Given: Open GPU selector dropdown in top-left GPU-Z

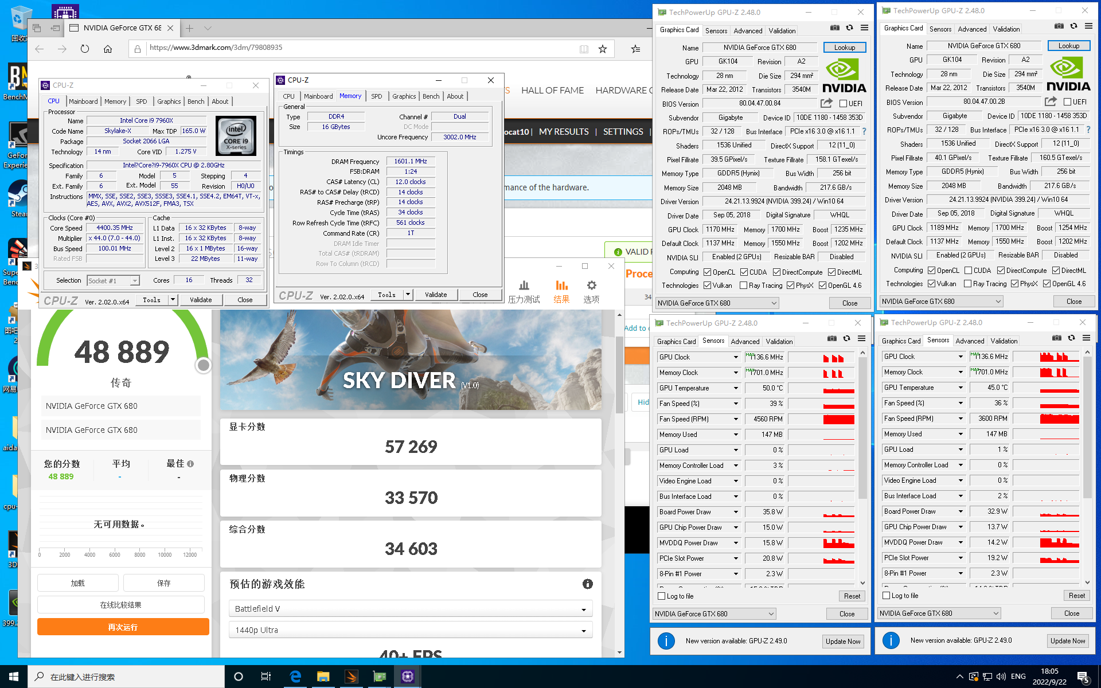Looking at the screenshot, I should click(x=717, y=303).
